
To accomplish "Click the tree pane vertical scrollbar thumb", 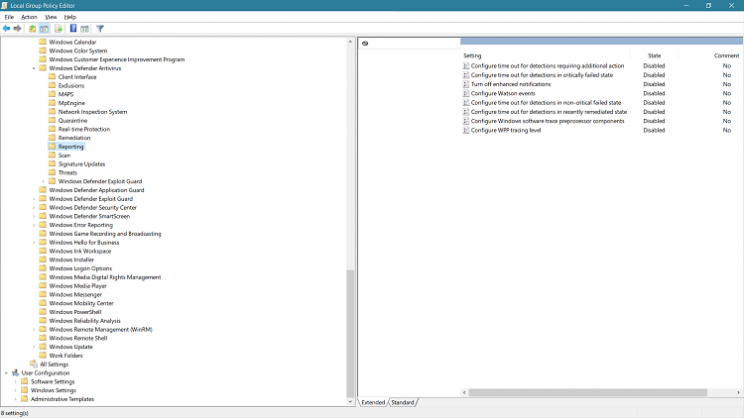I will point(350,333).
